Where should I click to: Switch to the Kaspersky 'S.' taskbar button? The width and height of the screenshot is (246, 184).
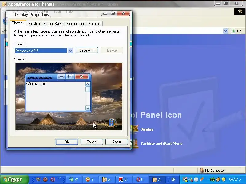click(x=124, y=179)
